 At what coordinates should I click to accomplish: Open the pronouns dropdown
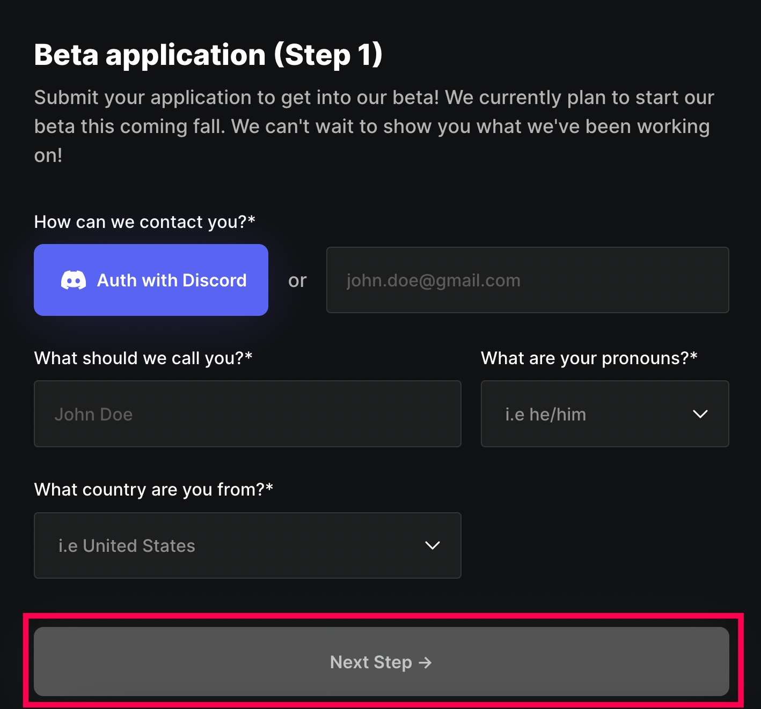604,414
